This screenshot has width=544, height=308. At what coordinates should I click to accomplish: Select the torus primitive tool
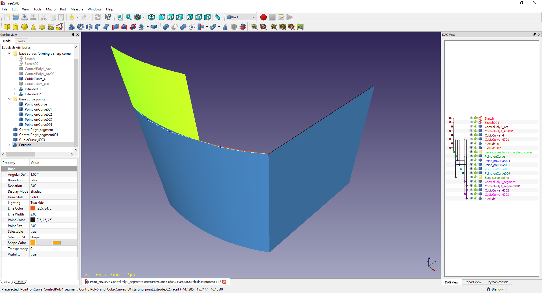point(42,27)
